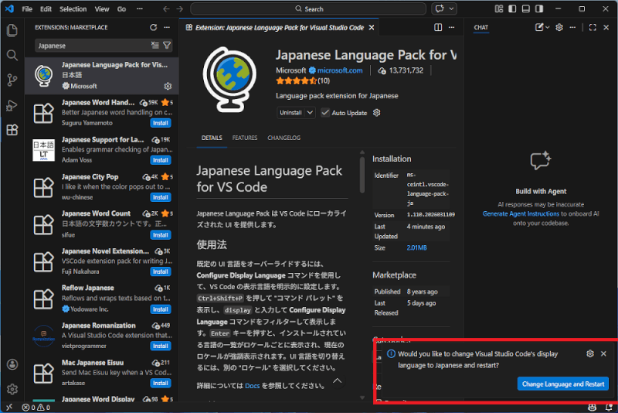Viewport: 618px width, 413px height.
Task: Open the Selection menu
Action: click(73, 9)
